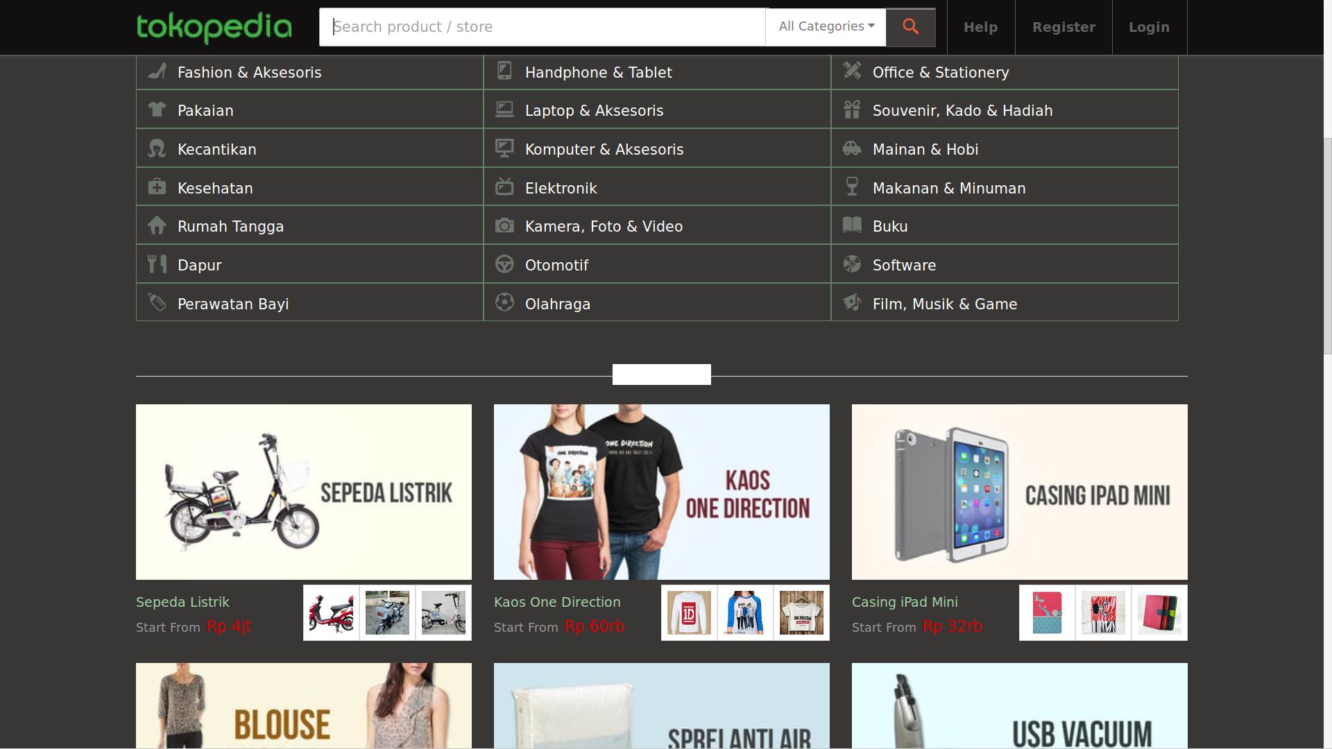The width and height of the screenshot is (1332, 749).
Task: Click the Olahraga soccer ball icon
Action: click(505, 302)
